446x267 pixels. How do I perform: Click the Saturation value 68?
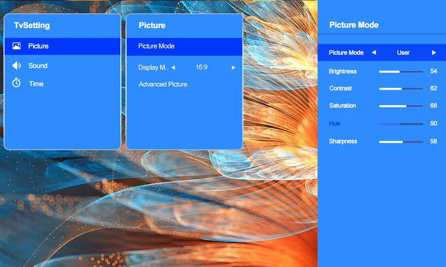(x=434, y=106)
